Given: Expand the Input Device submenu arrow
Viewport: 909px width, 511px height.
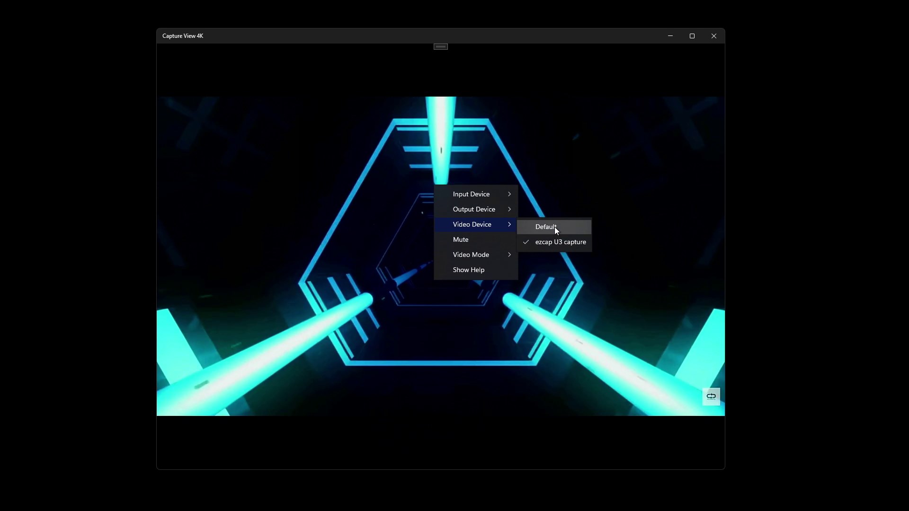Looking at the screenshot, I should [509, 194].
